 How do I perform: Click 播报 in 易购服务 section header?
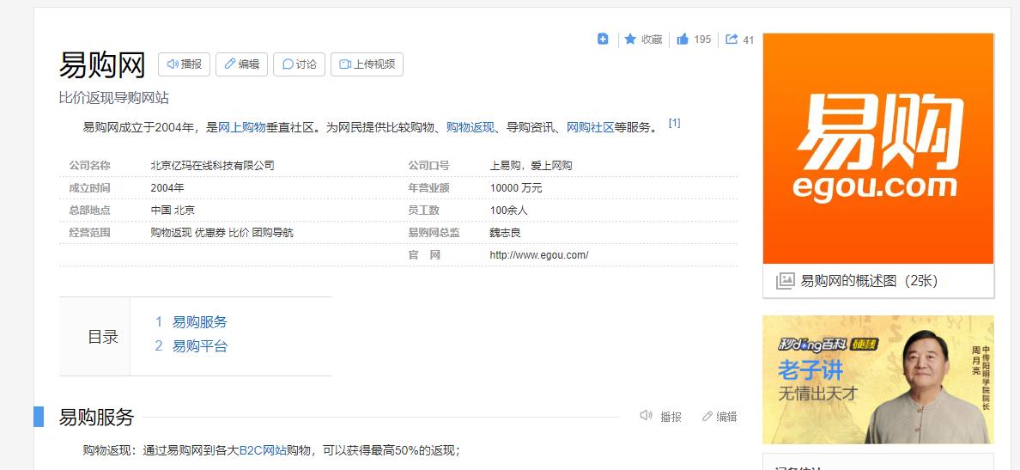click(x=661, y=417)
